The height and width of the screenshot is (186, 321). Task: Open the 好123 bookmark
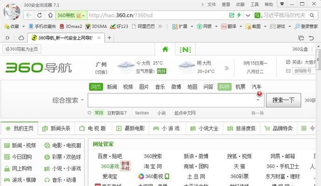pos(119,27)
